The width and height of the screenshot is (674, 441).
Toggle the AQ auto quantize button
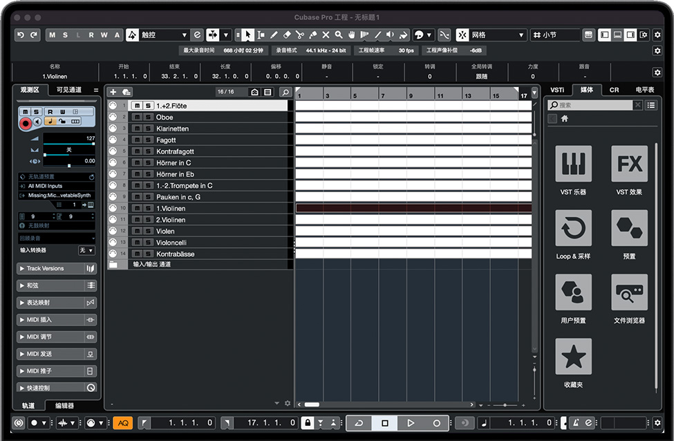click(122, 422)
